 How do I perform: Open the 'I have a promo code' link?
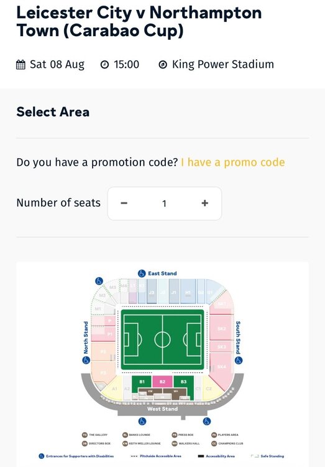(233, 163)
